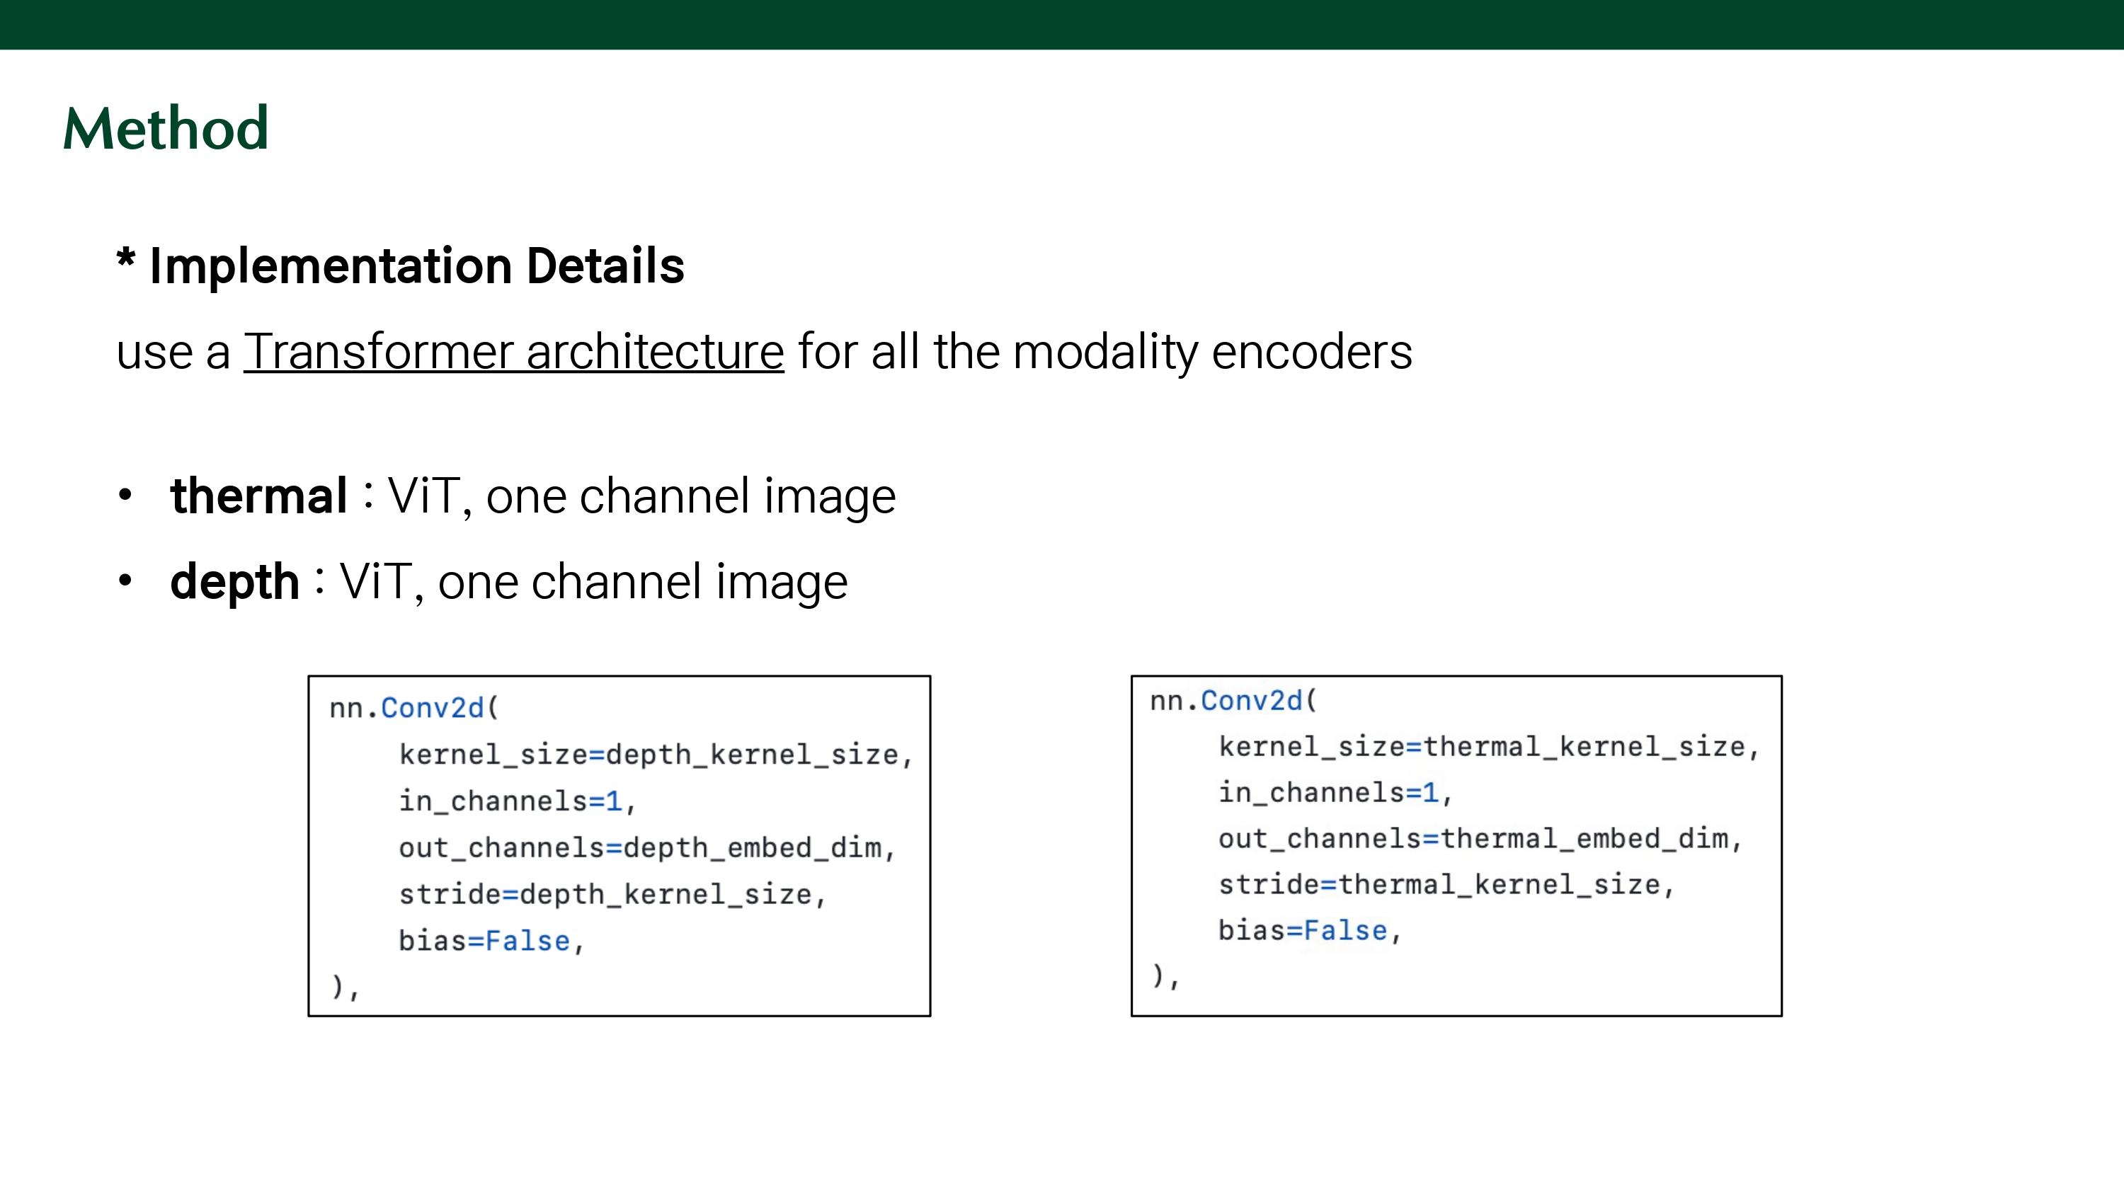The width and height of the screenshot is (2124, 1195).
Task: Click the bold depth bullet label
Action: click(234, 581)
